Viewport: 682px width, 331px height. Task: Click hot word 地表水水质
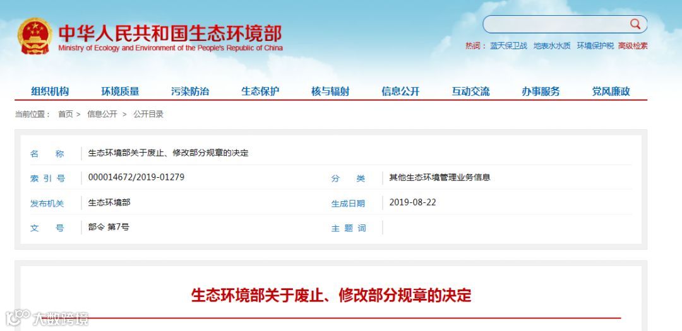[552, 46]
